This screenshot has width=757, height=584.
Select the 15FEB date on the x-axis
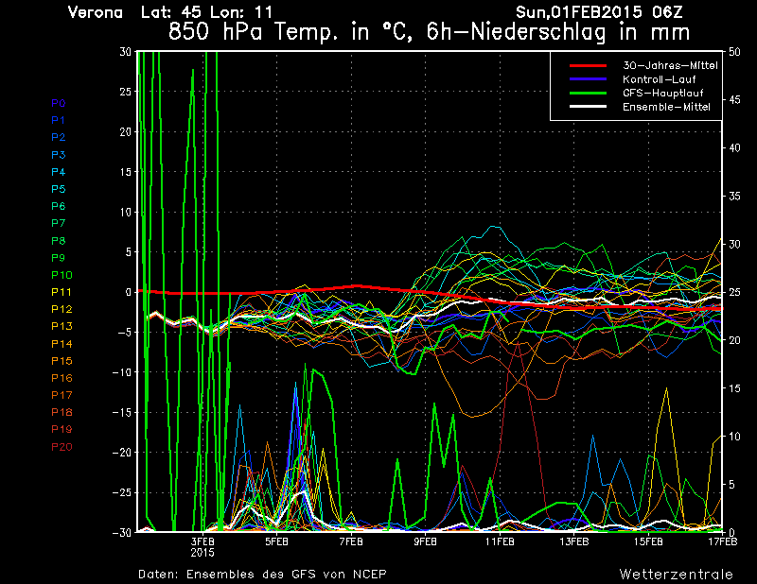coord(648,542)
